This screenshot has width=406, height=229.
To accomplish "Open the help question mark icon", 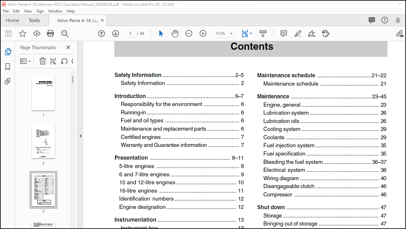I will pyautogui.click(x=385, y=20).
